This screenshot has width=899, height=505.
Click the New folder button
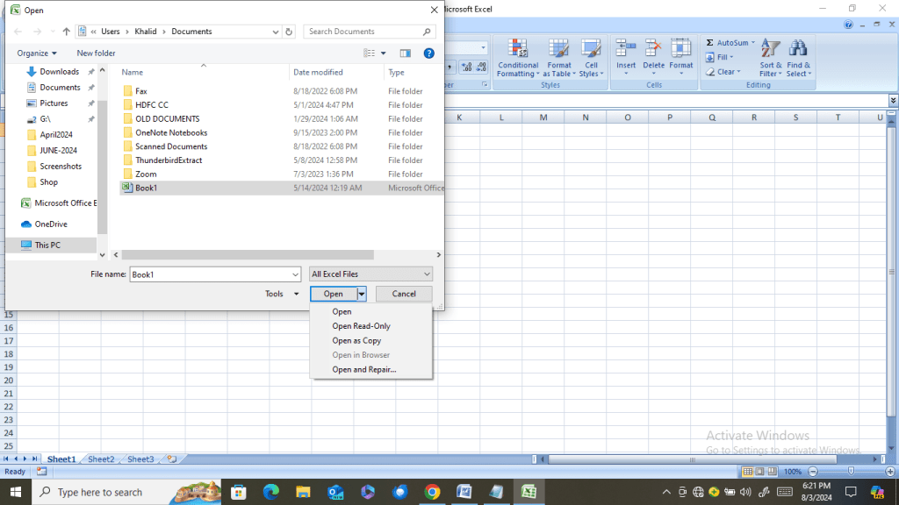click(96, 53)
